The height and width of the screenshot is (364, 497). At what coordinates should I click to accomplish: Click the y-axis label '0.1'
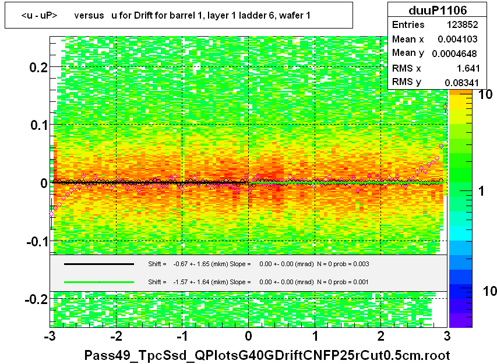coord(39,125)
